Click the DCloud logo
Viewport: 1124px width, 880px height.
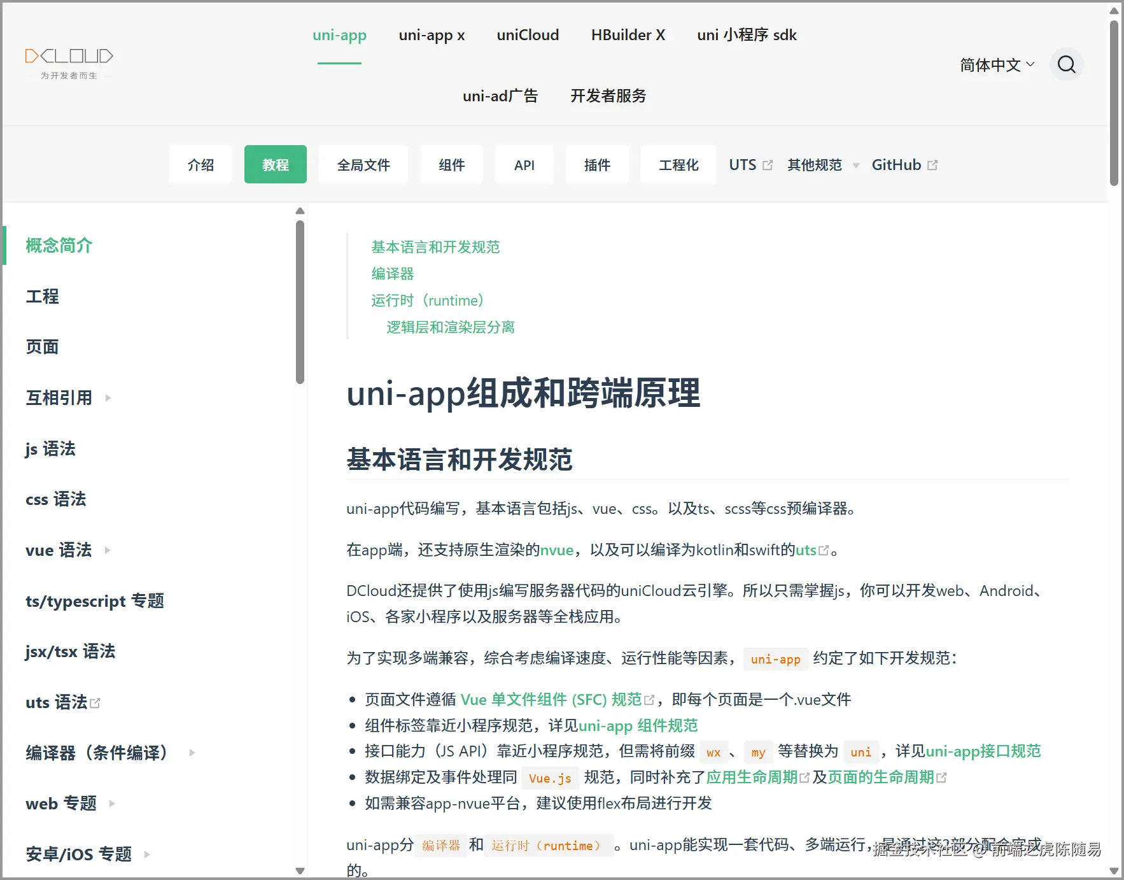click(x=69, y=64)
